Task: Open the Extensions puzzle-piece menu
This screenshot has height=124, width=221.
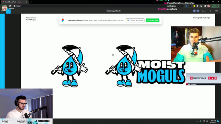Action: click(x=198, y=6)
